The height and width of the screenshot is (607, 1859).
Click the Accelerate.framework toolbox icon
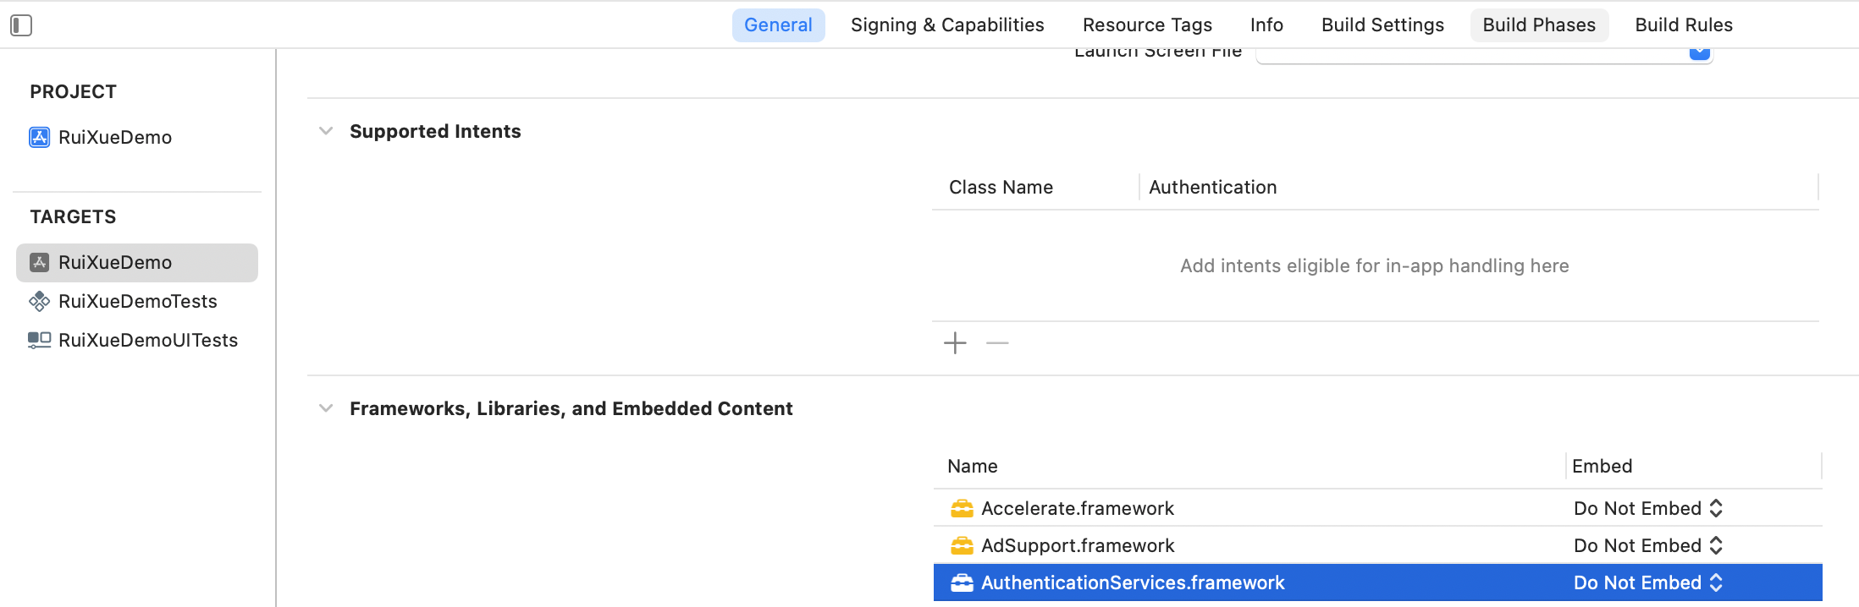962,508
